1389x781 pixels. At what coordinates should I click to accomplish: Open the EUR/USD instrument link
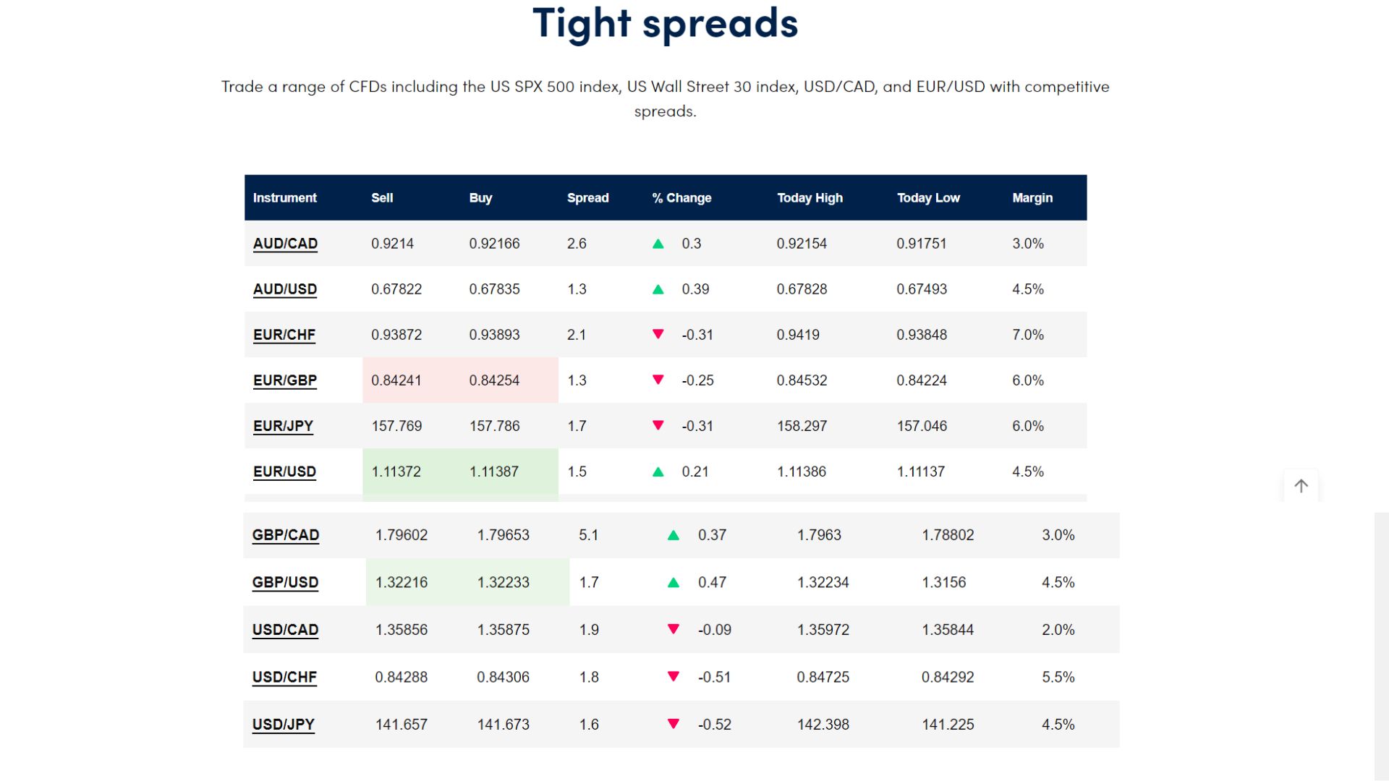click(x=284, y=471)
